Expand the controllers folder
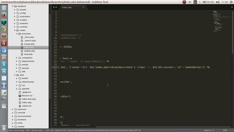Viewport: 234px width, 132px height. coord(15,16)
